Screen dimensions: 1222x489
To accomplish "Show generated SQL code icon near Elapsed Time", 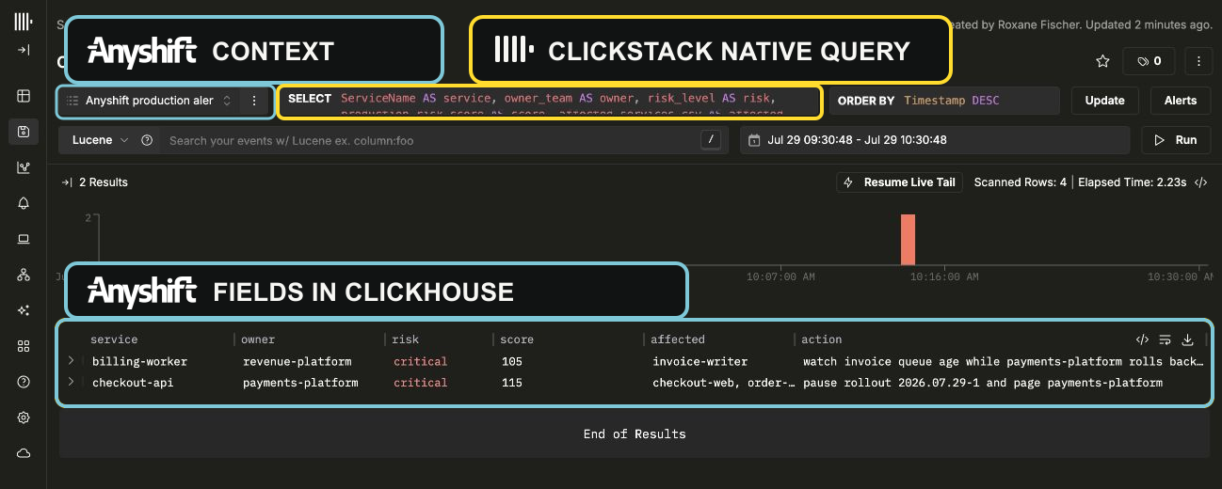I will pos(1200,182).
